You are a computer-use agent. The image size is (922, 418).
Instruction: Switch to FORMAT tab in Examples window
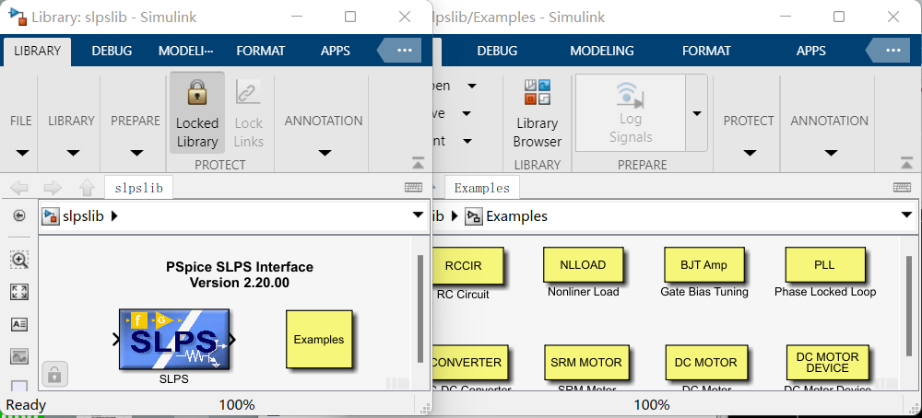tap(706, 51)
